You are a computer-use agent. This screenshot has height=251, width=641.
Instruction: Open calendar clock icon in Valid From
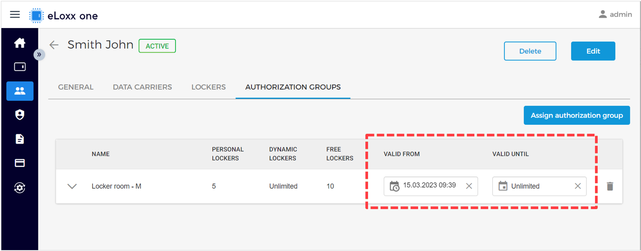[394, 186]
